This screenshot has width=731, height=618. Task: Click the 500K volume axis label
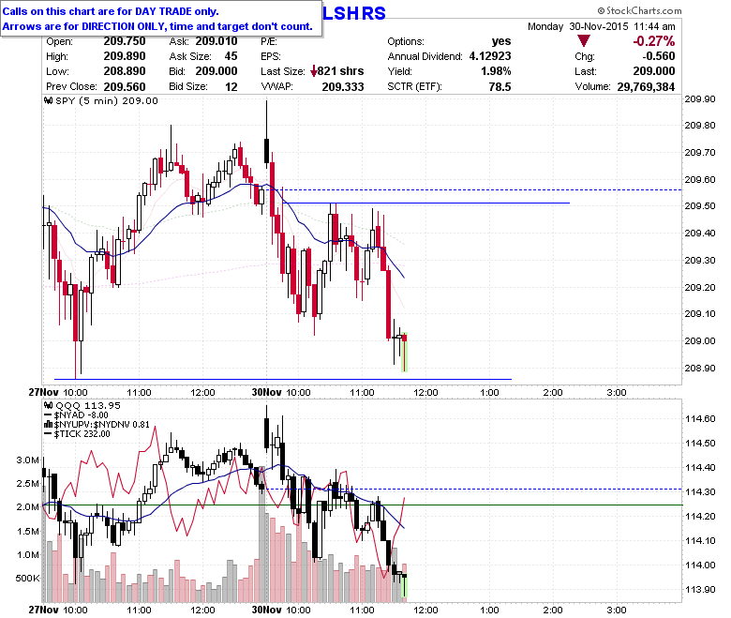27,579
